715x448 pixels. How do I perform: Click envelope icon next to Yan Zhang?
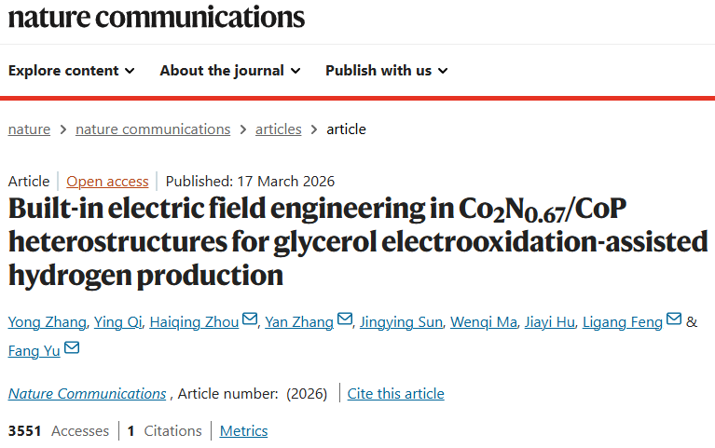pyautogui.click(x=345, y=320)
